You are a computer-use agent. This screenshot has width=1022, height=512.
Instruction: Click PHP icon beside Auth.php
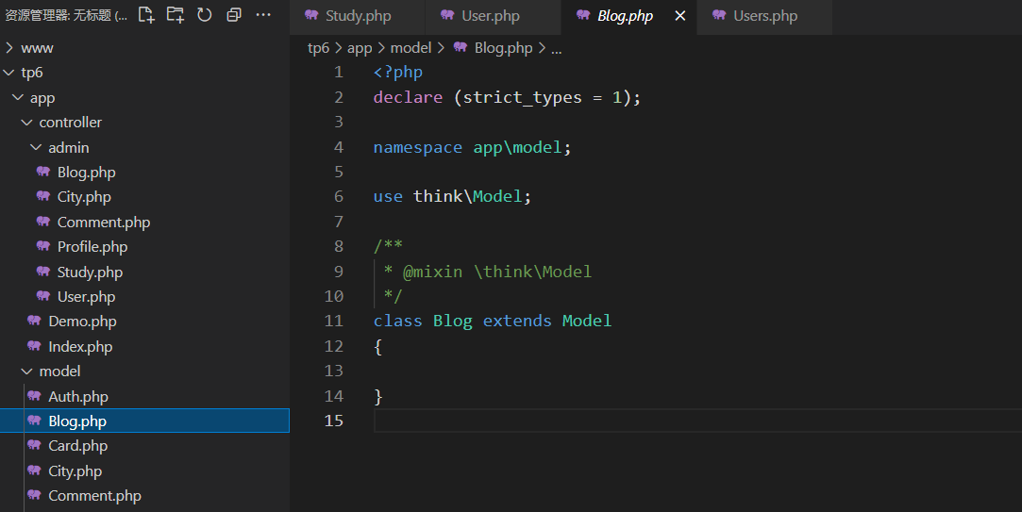coord(34,395)
